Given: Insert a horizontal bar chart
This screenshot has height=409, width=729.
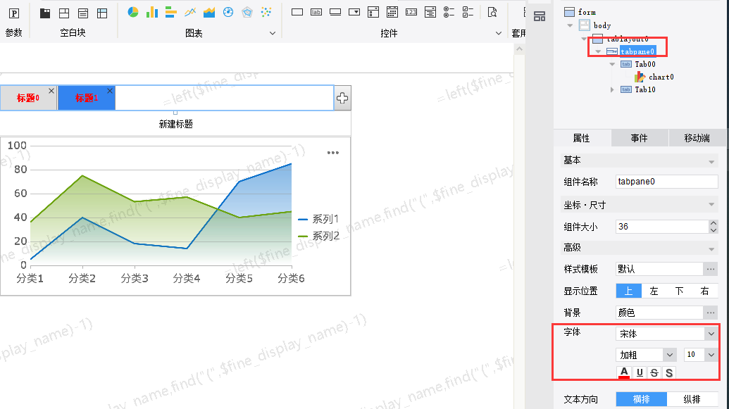Looking at the screenshot, I should [x=171, y=12].
